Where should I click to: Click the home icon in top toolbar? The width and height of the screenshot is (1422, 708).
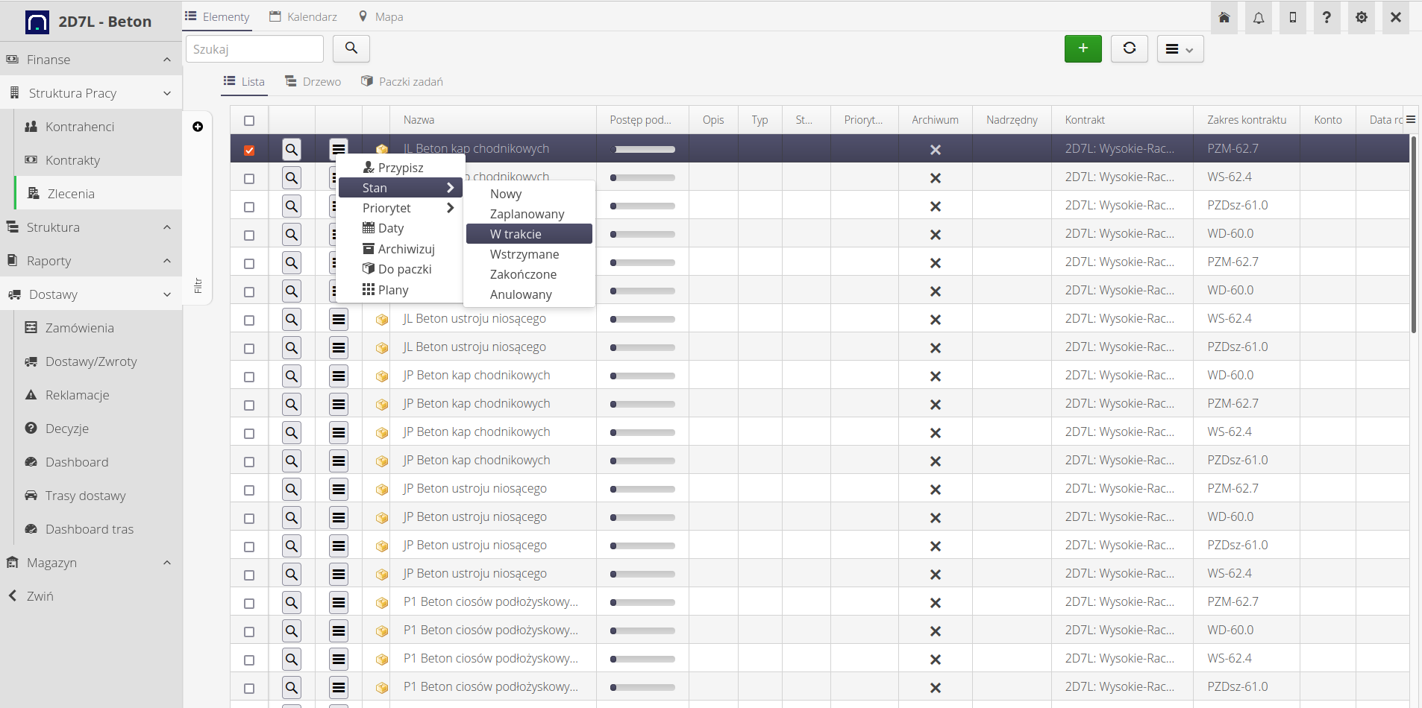(x=1224, y=18)
